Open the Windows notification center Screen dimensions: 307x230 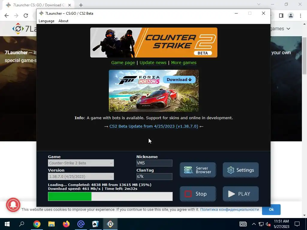coord(297,224)
